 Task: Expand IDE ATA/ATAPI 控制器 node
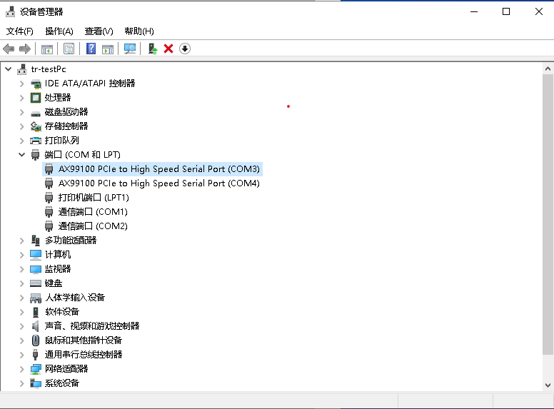[x=22, y=84]
